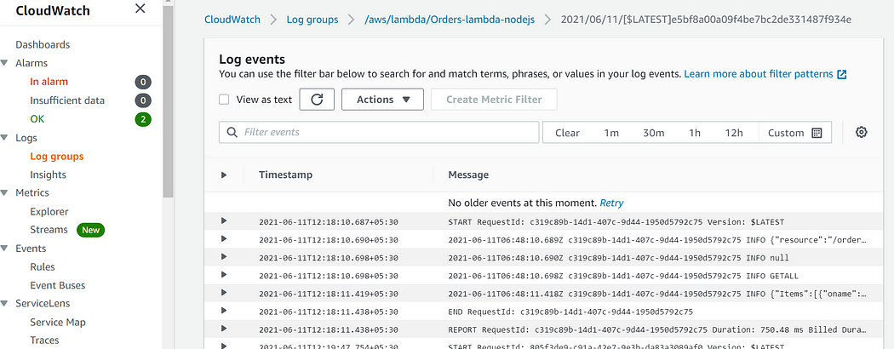This screenshot has width=894, height=349.
Task: Close the CloudWatch navigation panel
Action: 140,9
